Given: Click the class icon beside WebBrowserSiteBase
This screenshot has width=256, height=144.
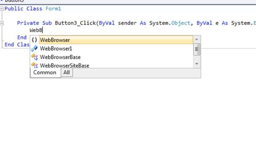Looking at the screenshot, I should tap(34, 65).
